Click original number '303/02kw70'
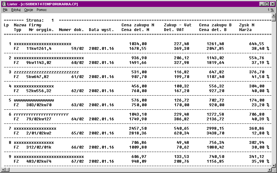Image resolution: width=277 pixels, height=173 pixels. point(39,105)
